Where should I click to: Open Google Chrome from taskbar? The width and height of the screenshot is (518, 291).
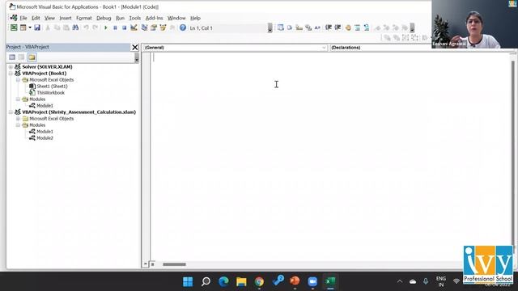point(259,281)
